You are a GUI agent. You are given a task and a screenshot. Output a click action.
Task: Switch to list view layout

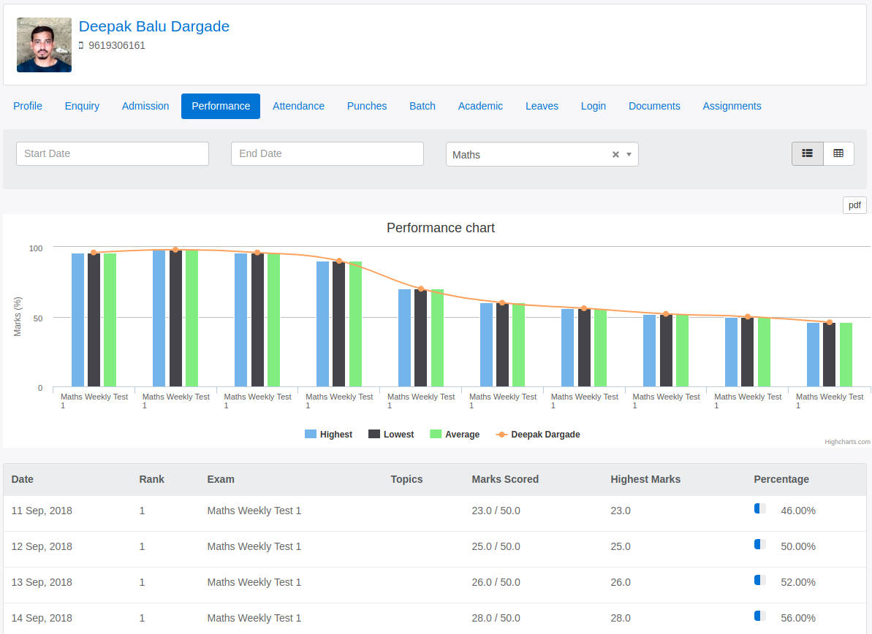pos(807,153)
